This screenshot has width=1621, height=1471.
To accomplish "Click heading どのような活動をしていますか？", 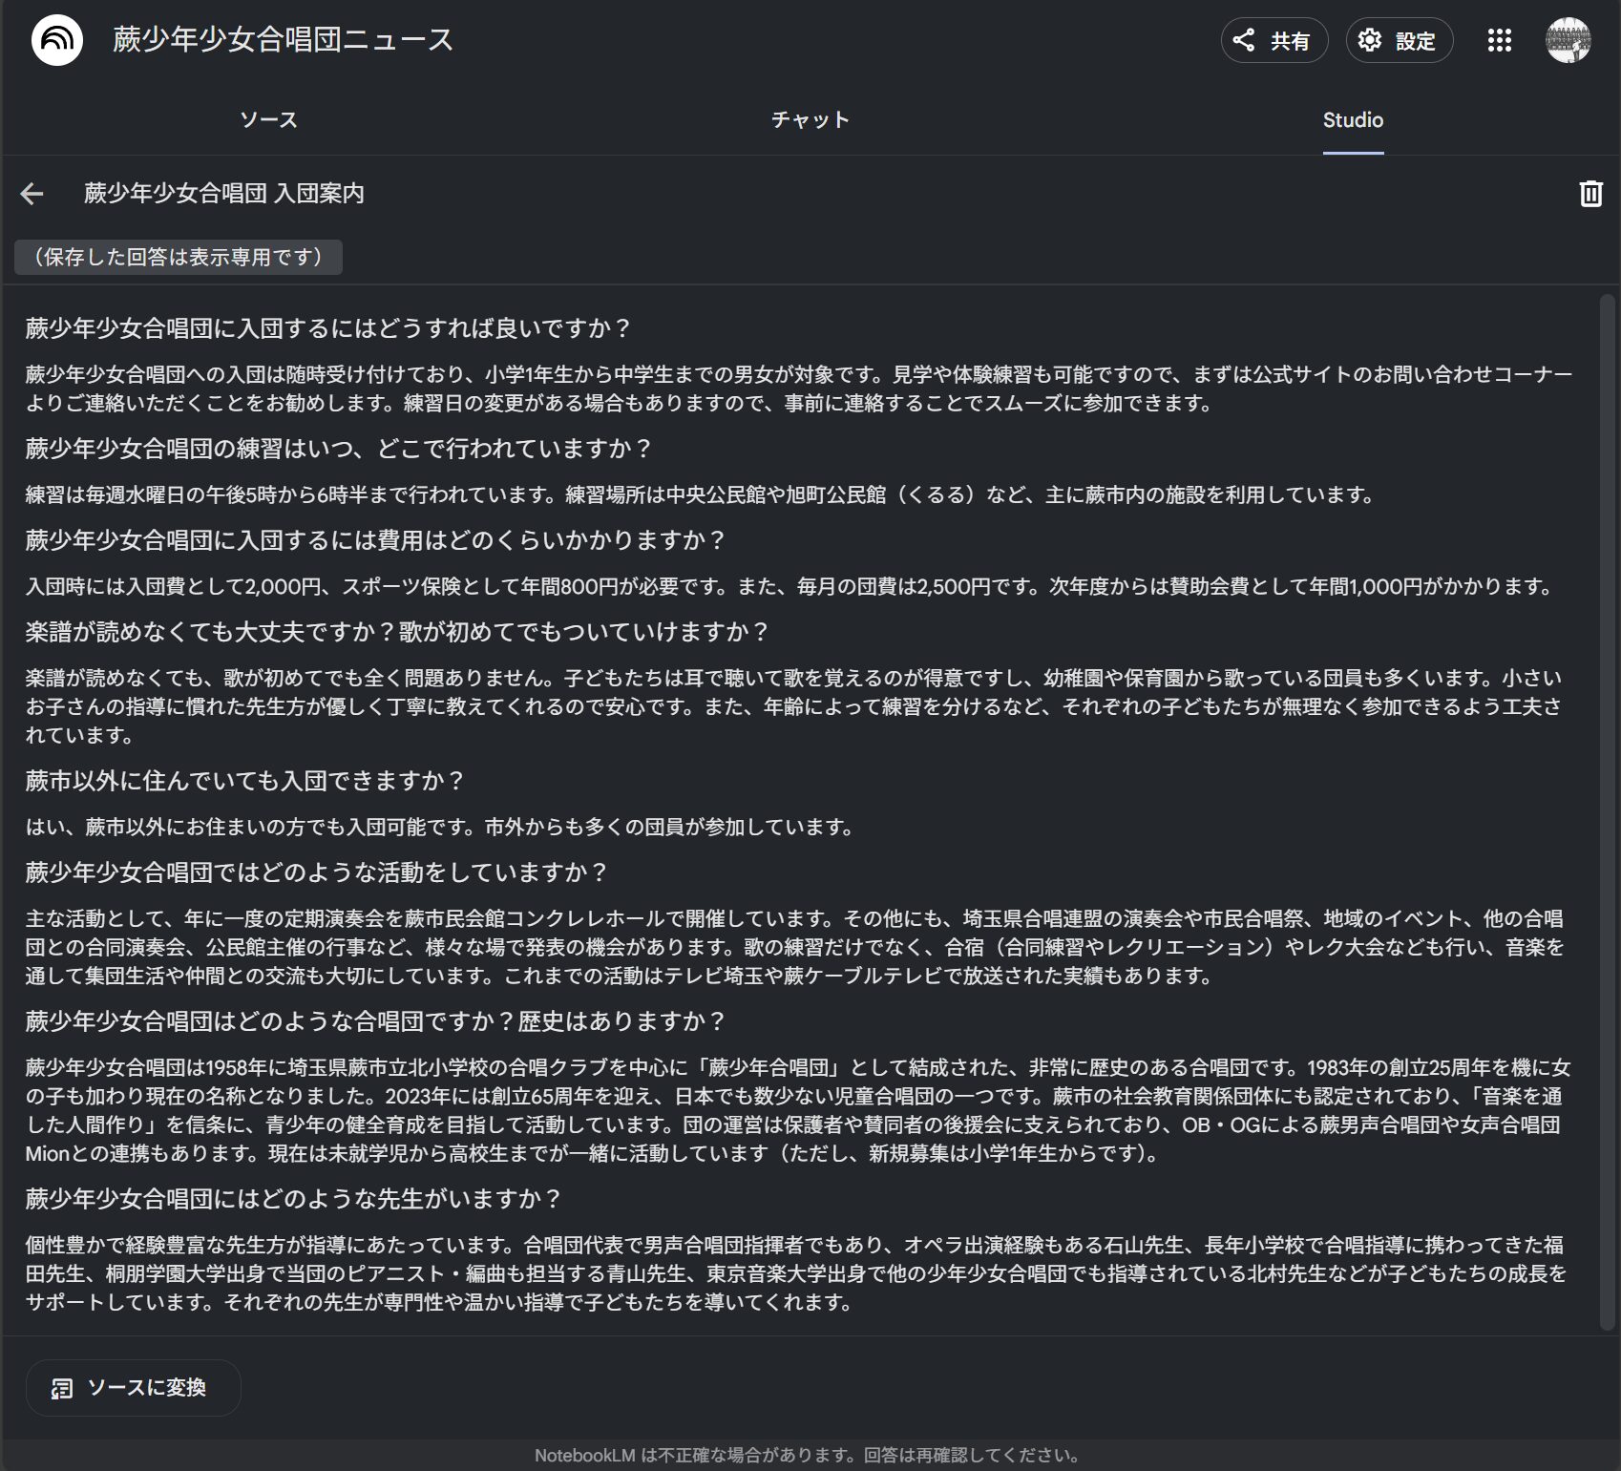I will point(317,872).
